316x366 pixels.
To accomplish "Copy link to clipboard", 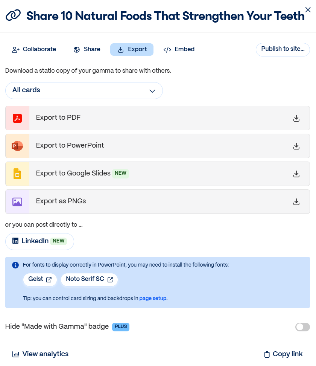I will click(283, 354).
